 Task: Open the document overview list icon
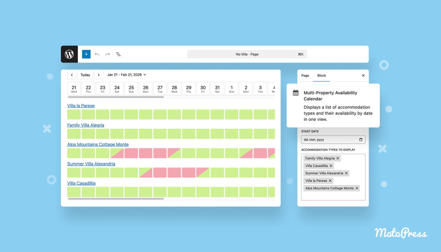pos(118,54)
